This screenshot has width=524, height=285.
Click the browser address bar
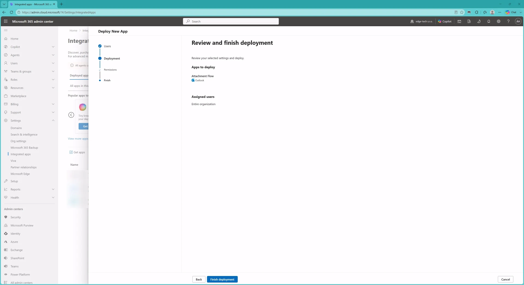(235, 12)
